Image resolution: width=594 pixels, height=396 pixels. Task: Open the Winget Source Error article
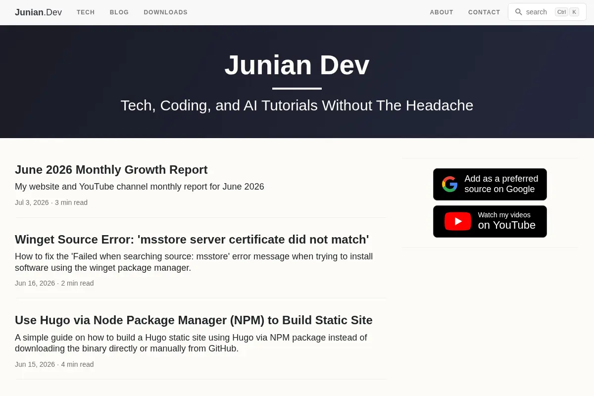tap(192, 240)
